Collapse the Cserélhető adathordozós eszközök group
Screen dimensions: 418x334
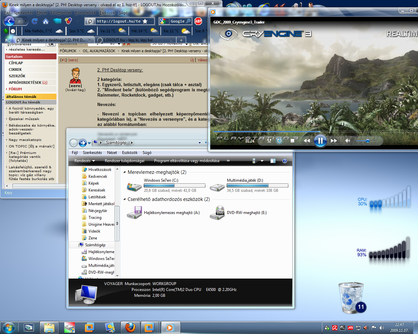124,199
